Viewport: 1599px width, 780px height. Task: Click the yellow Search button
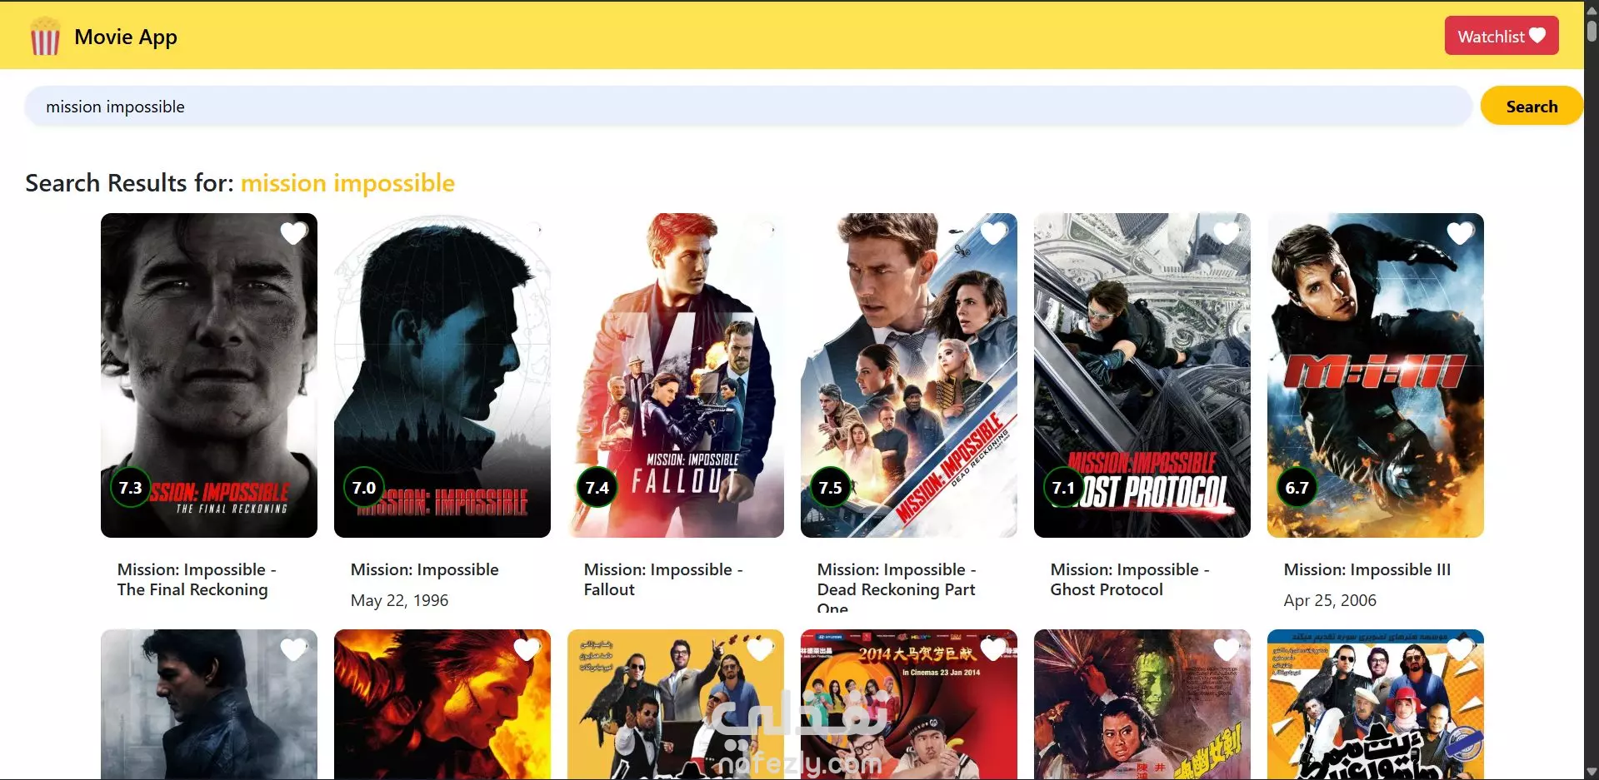[1532, 106]
